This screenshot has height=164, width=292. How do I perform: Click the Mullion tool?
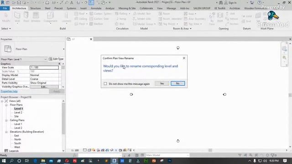pos(96,24)
